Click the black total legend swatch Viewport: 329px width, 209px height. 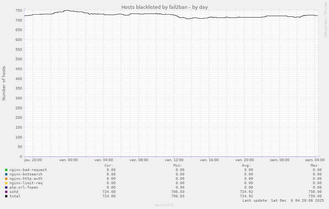6,196
